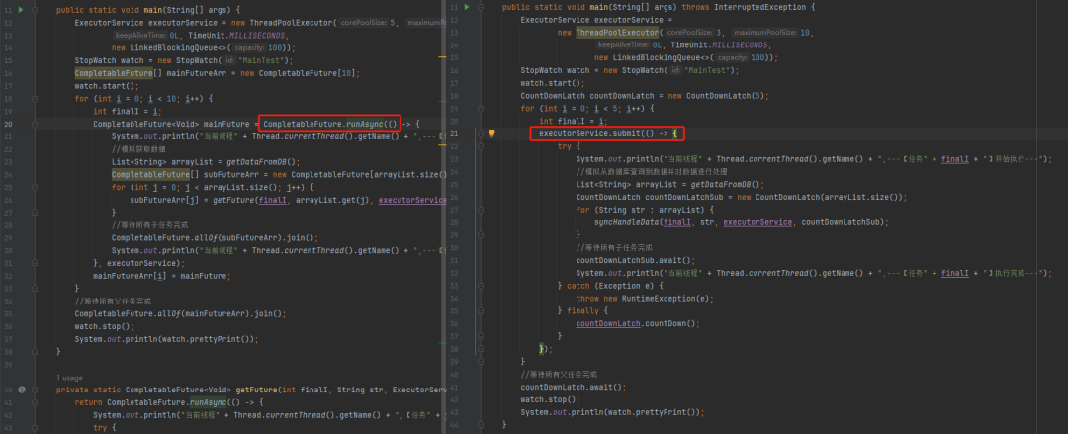Click watch.prettyPrint() line in the left editor
Image resolution: width=1068 pixels, height=434 pixels.
167,339
